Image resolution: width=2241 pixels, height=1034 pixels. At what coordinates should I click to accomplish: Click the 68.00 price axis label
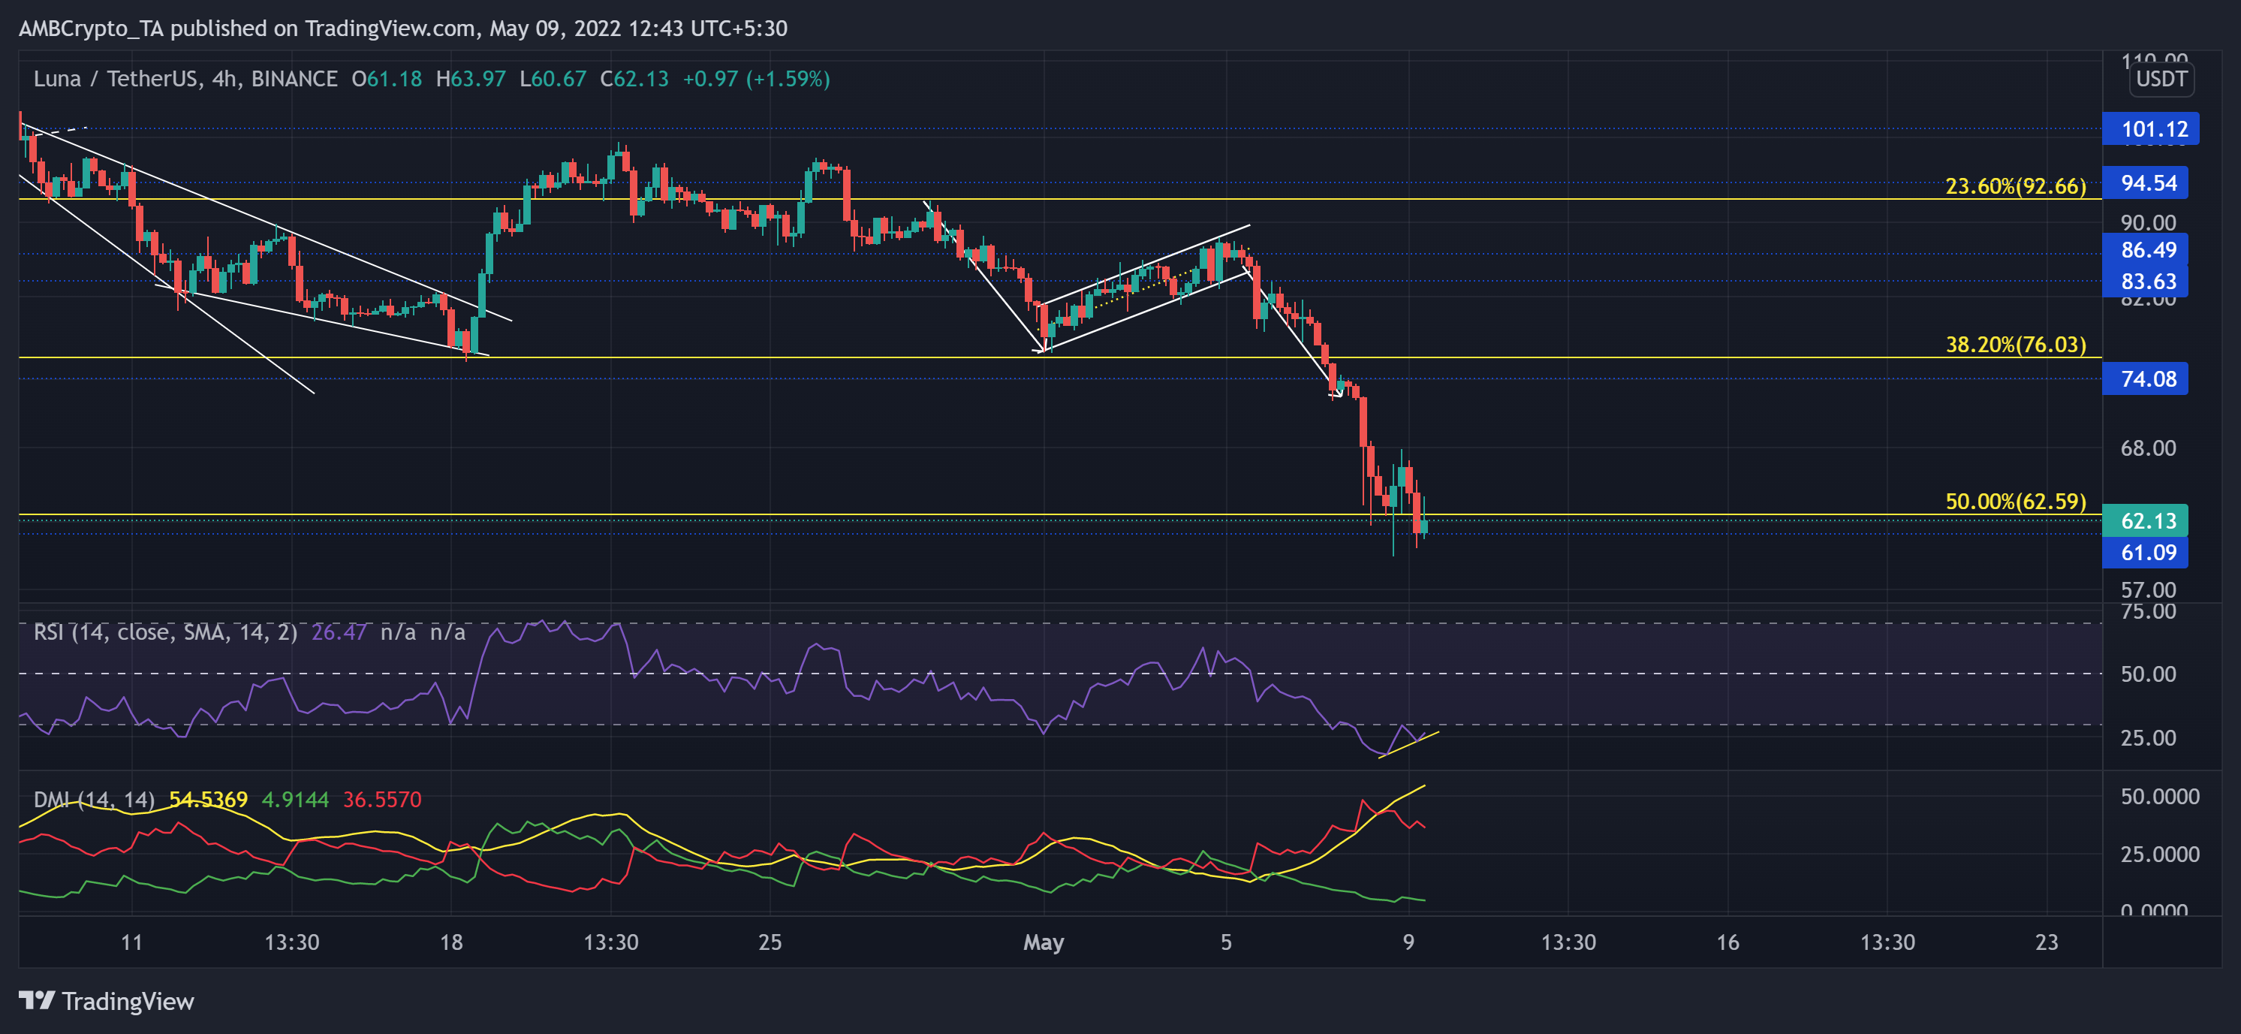tap(2148, 448)
